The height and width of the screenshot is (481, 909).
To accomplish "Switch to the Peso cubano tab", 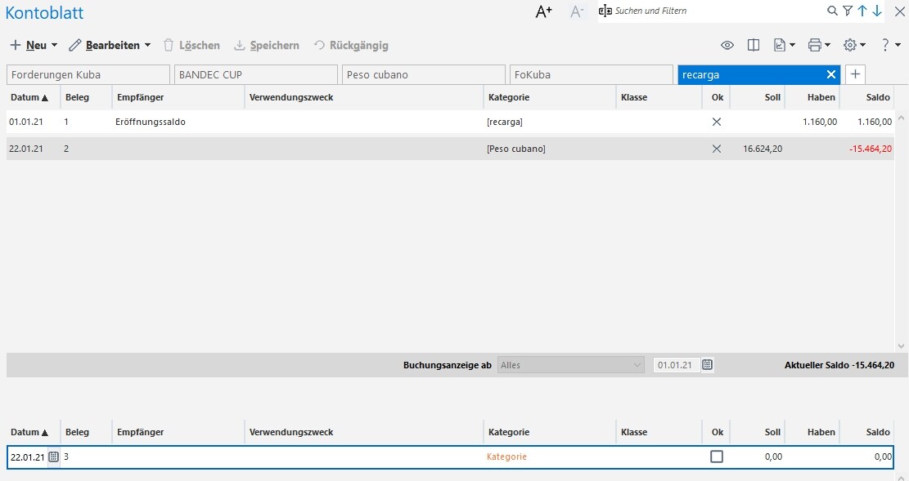I will pos(423,74).
